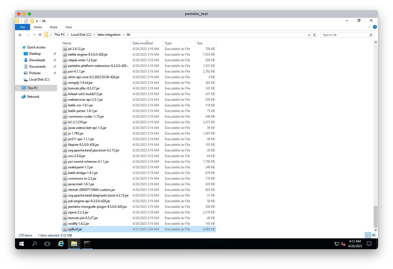Select Network in navigation pane
393x269 pixels.
click(33, 96)
